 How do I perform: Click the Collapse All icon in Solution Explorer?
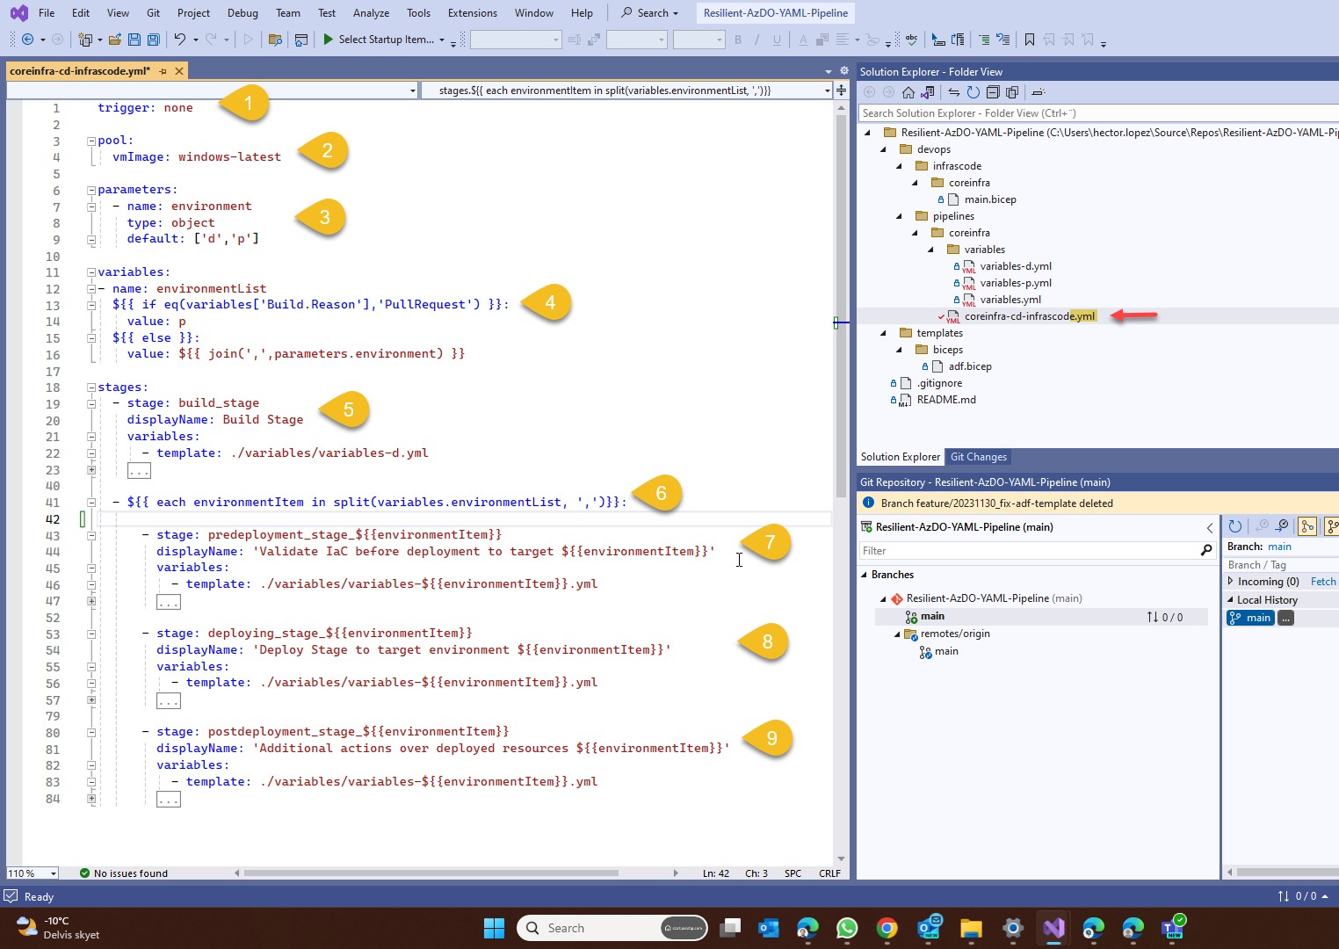[x=993, y=92]
